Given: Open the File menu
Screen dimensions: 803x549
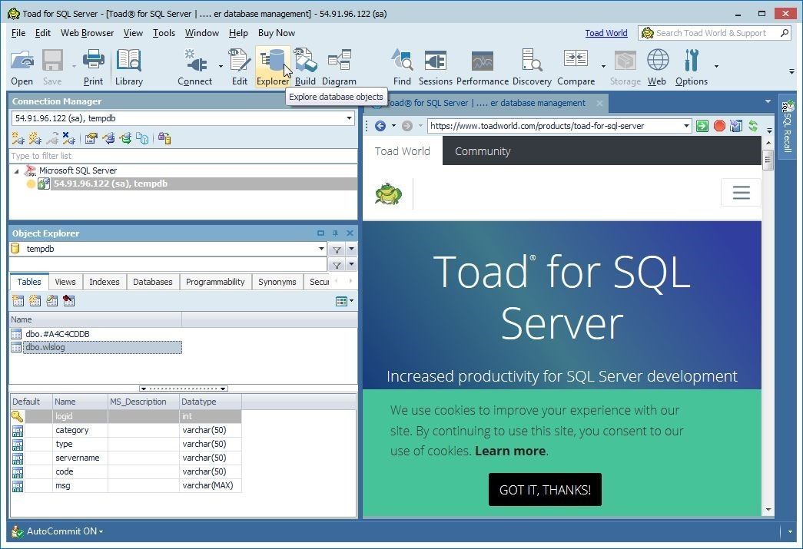Looking at the screenshot, I should pos(18,33).
